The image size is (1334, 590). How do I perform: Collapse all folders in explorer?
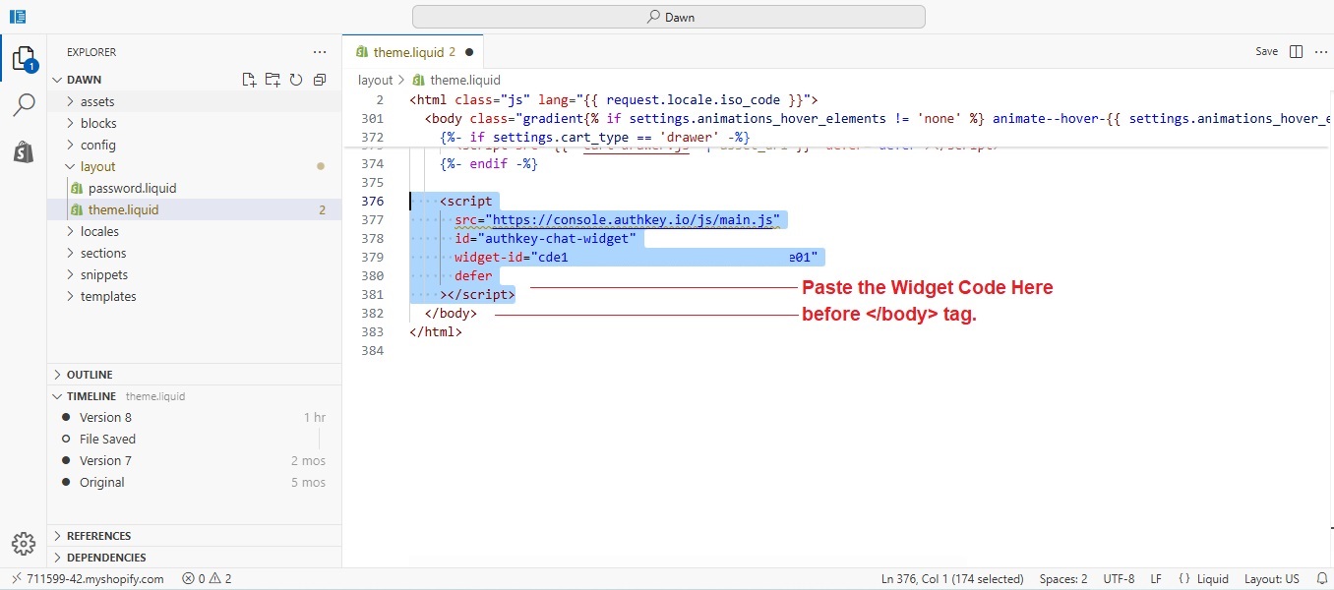320,80
